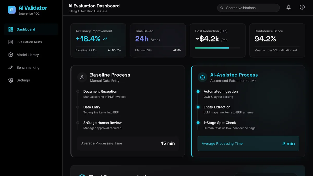Click the robot icon in AI-Assisted Process

click(x=202, y=77)
